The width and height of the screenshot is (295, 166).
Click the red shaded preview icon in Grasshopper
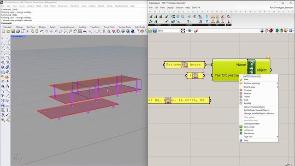(271, 31)
